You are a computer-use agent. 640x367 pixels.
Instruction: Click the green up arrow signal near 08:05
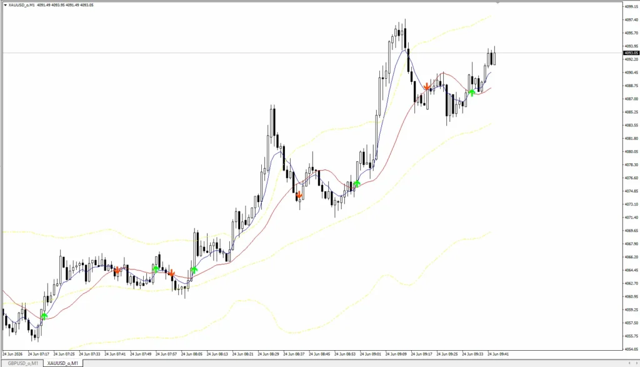click(194, 270)
